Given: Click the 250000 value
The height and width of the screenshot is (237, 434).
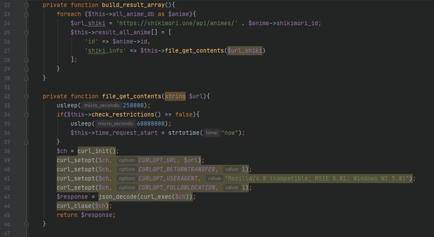Looking at the screenshot, I should pos(133,106).
